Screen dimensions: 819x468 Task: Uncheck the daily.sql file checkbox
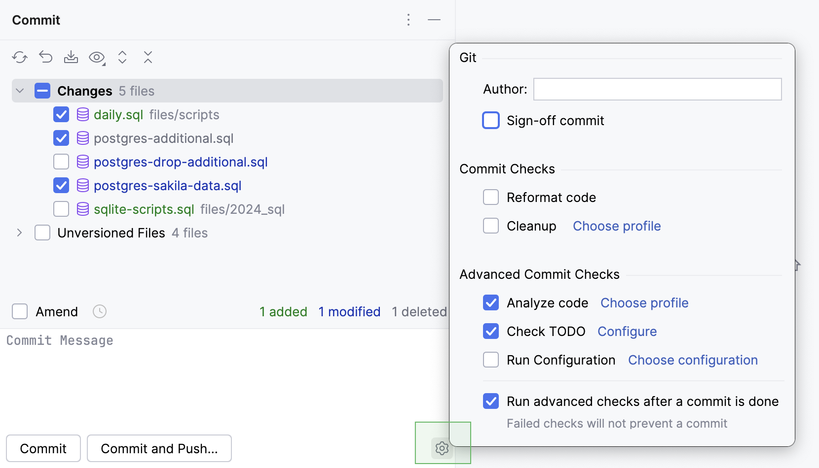pyautogui.click(x=61, y=114)
